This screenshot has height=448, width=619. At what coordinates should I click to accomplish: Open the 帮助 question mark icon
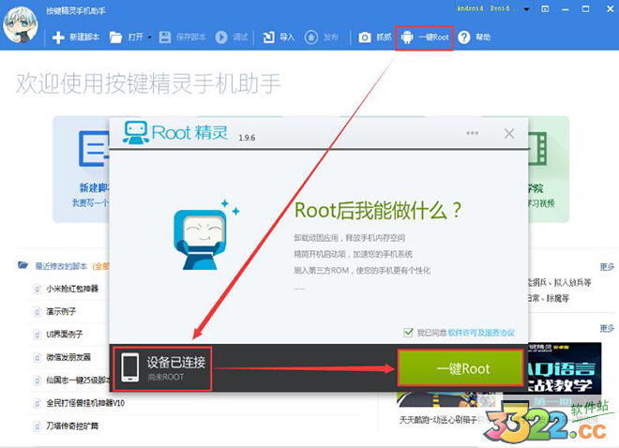click(464, 37)
